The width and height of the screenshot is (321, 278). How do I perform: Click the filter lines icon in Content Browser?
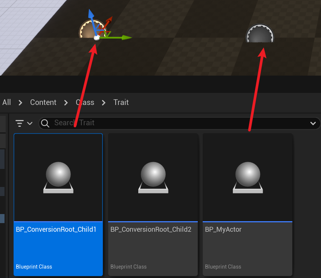[x=20, y=123]
